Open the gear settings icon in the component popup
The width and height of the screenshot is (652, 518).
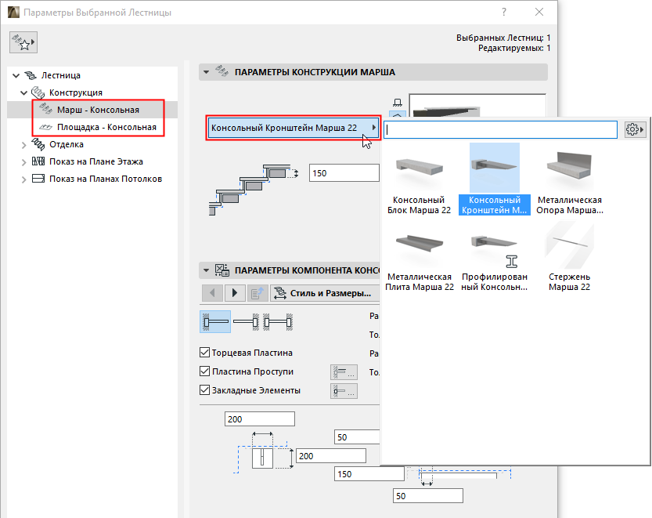pos(634,129)
